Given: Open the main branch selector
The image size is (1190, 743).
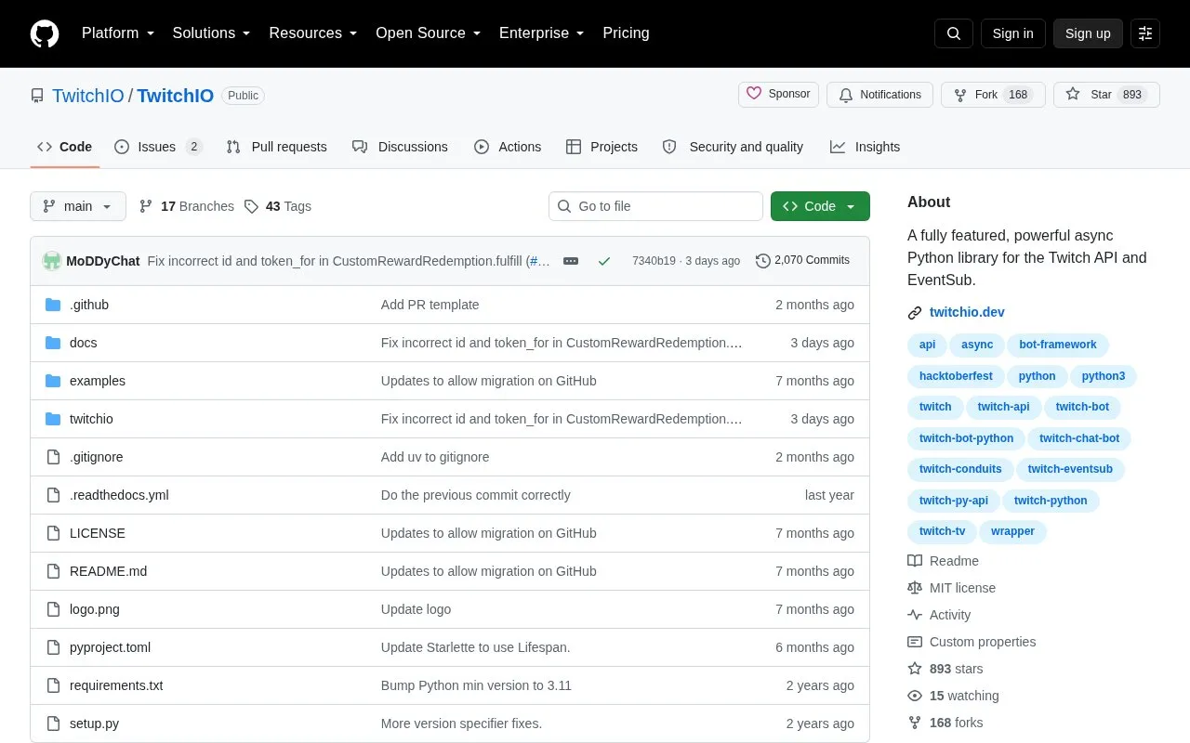Looking at the screenshot, I should pos(78,206).
